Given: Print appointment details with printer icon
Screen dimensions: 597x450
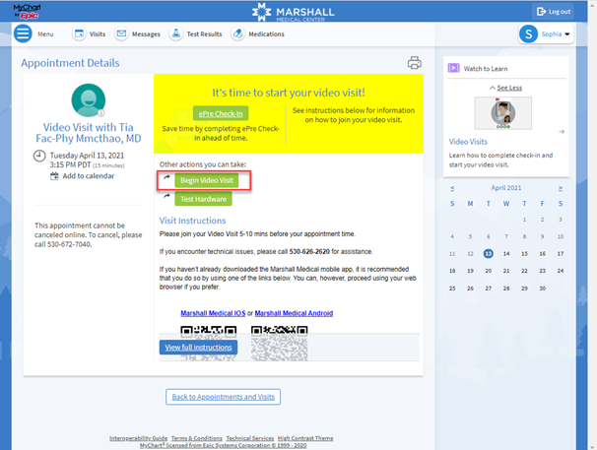Looking at the screenshot, I should point(414,63).
